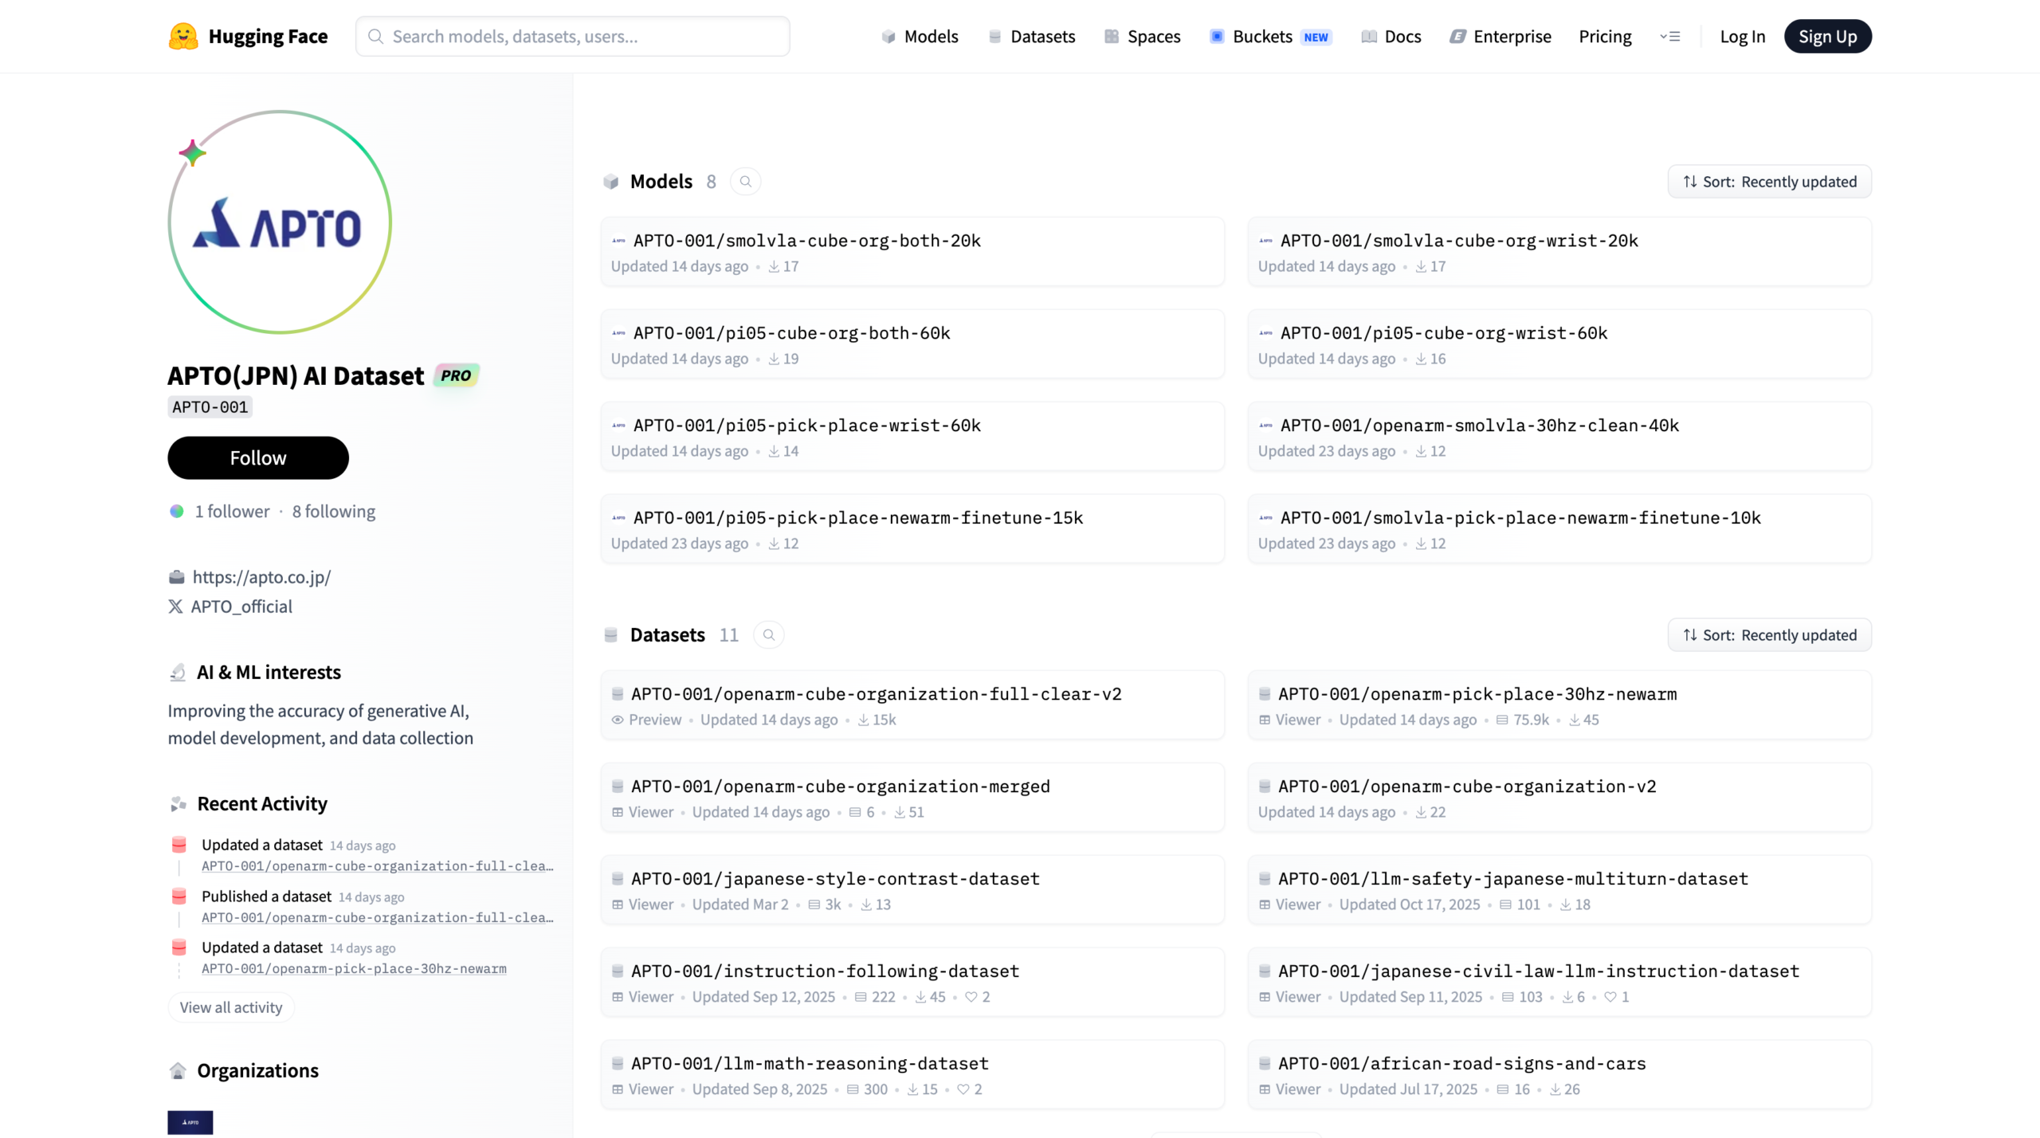Click the APTO profile avatar image
Image resolution: width=2040 pixels, height=1138 pixels.
tap(280, 222)
